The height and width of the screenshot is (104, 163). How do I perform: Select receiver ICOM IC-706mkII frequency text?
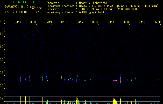[108, 9]
